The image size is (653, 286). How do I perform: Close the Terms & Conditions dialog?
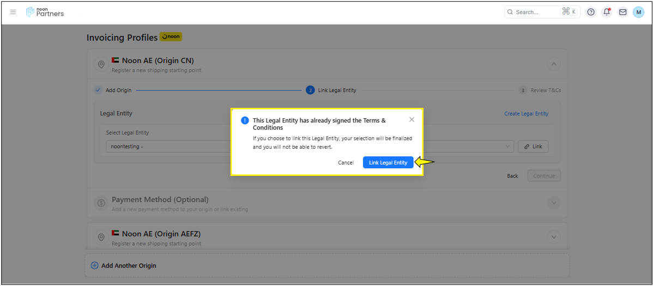pos(412,119)
